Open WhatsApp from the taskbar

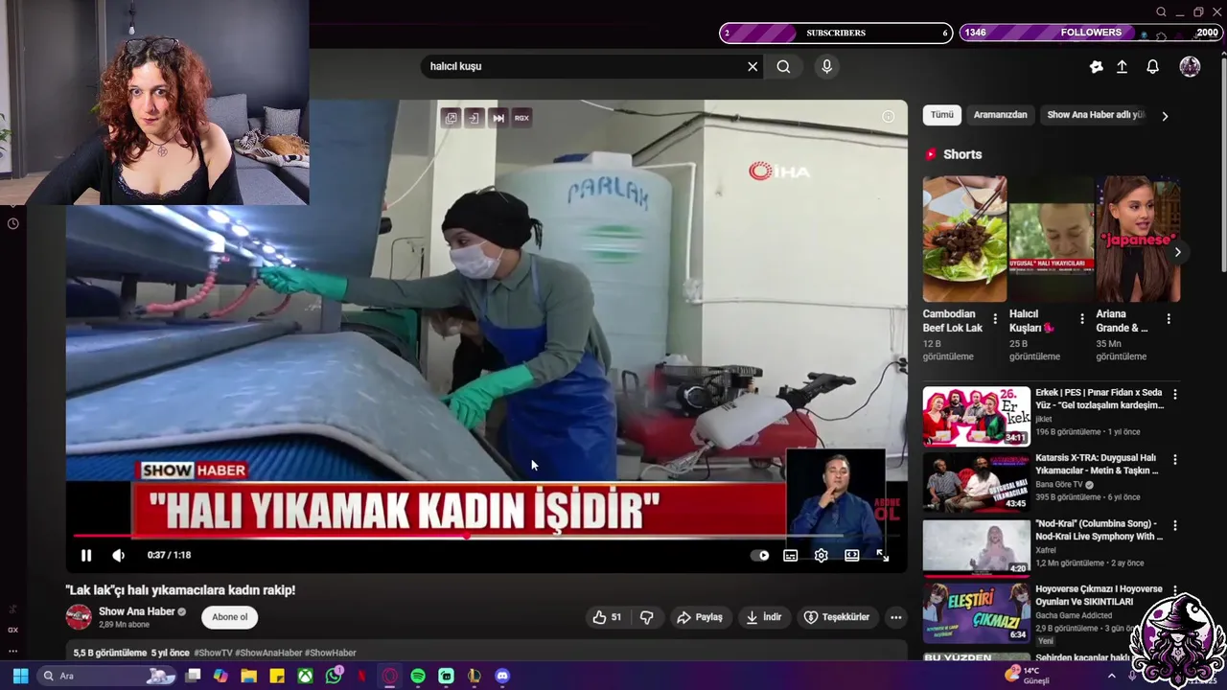[x=334, y=676]
